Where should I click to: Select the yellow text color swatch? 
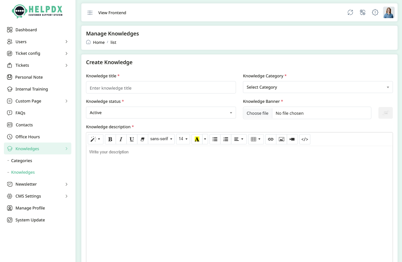tap(197, 139)
